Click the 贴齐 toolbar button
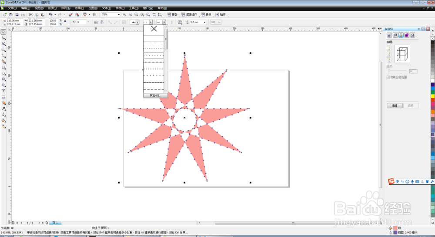Viewport: 435px width, 237px height. coord(221,14)
